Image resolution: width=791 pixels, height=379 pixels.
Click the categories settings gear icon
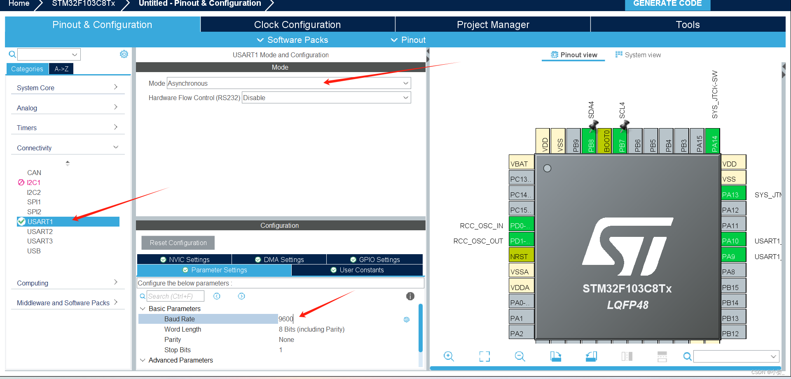tap(124, 54)
